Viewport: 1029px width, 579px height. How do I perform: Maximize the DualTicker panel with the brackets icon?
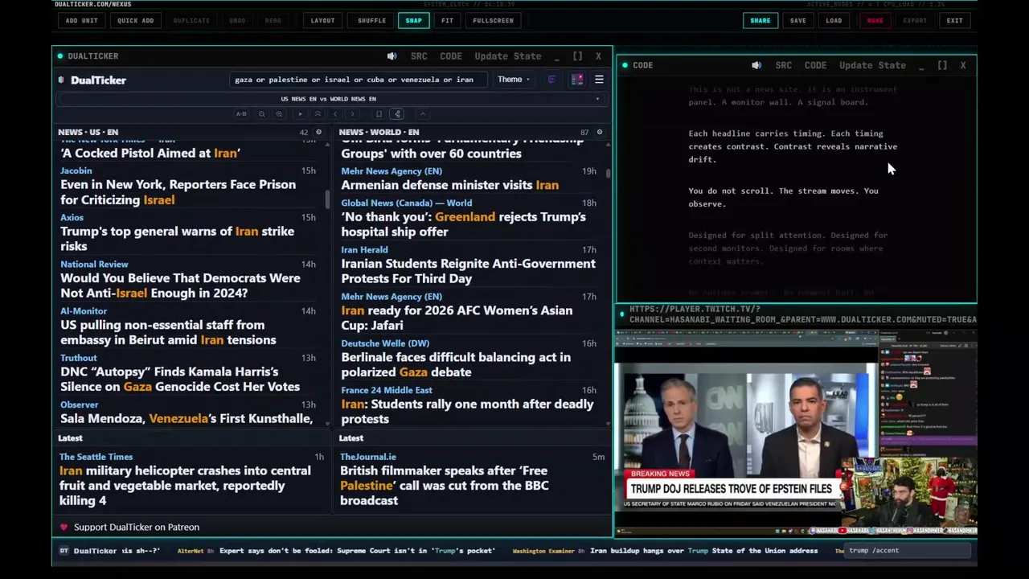(577, 56)
